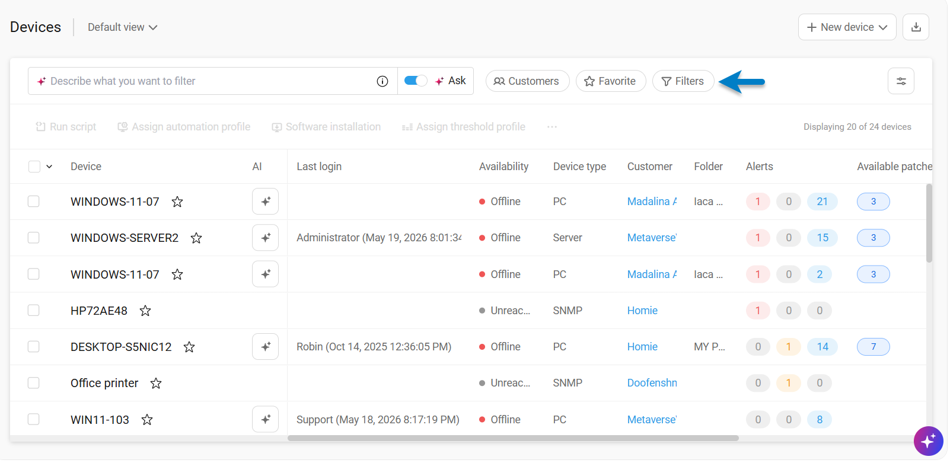
Task: Check the WIN11-103 row checkbox
Action: point(34,420)
